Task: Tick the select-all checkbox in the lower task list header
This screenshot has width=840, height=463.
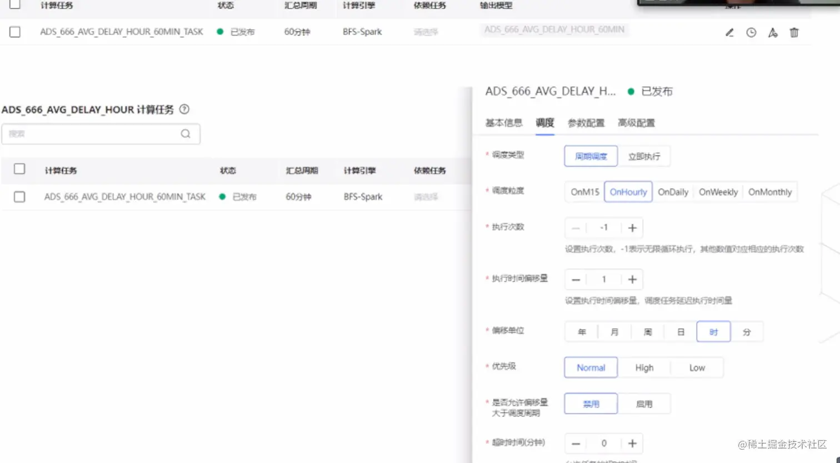Action: point(19,169)
